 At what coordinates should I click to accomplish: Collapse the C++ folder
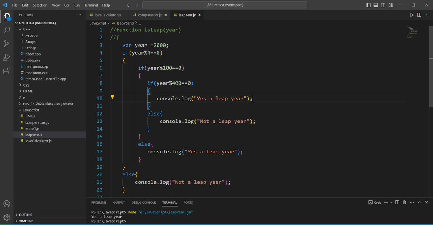click(x=50, y=29)
